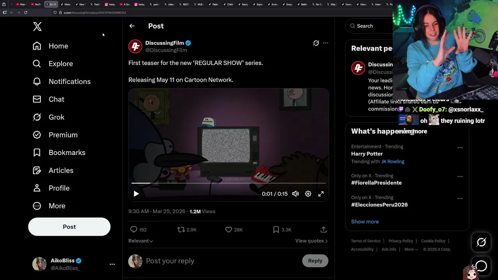
Task: Open more options for #EleccionesPeru2026 trend
Action: tap(460, 198)
